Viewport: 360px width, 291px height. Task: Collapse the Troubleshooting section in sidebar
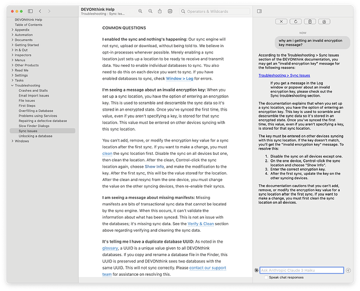coord(12,85)
